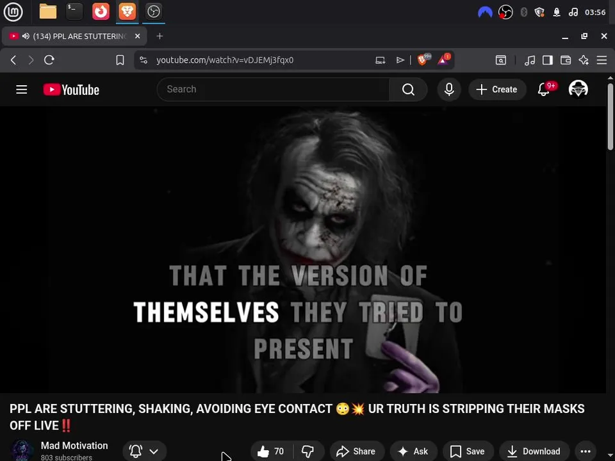Open the shield security tray icon
This screenshot has width=615, height=461.
click(539, 13)
